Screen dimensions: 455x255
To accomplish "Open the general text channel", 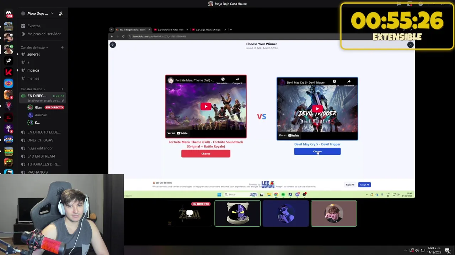I will tap(33, 54).
